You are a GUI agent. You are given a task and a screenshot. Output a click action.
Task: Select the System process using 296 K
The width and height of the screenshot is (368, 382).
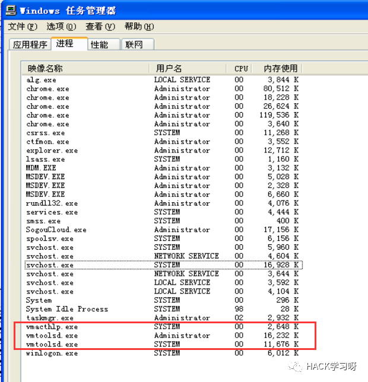(163, 300)
